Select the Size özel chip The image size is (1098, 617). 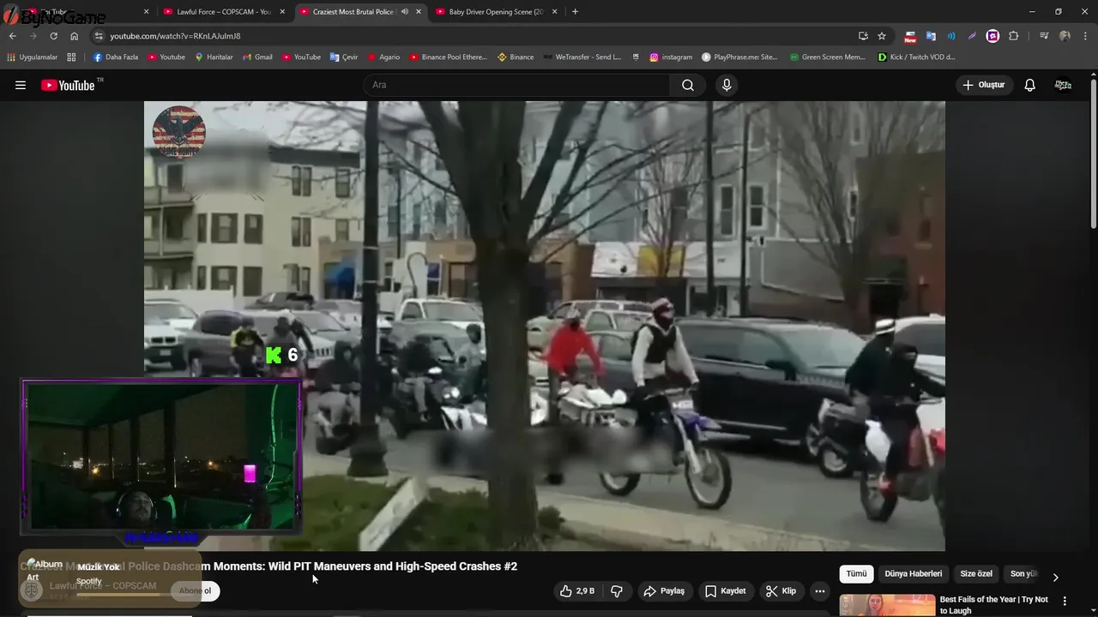tap(976, 574)
